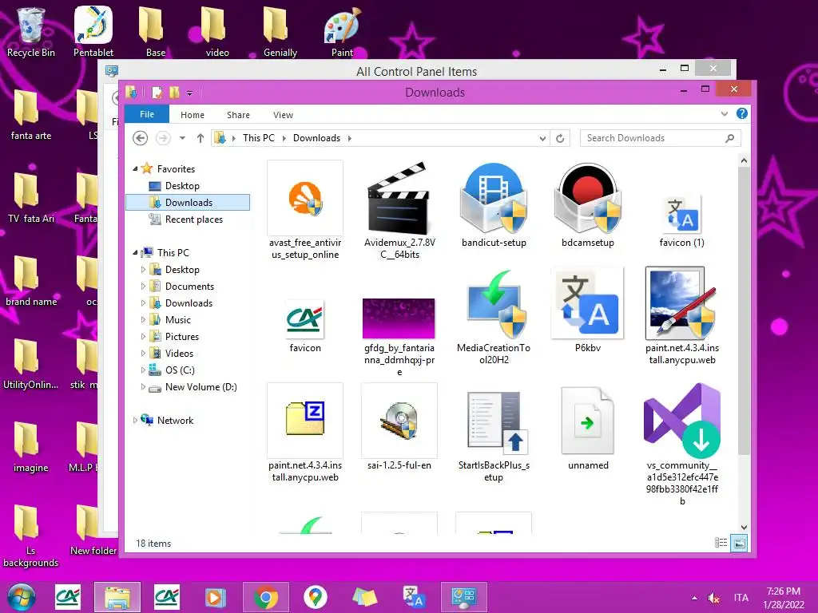Open Explorer Help question mark icon
Screen dimensions: 818x613
pyautogui.click(x=742, y=113)
